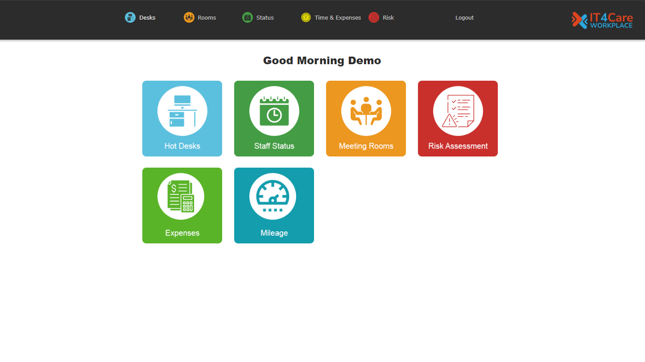Click the Risk Assessment tile label
Viewport: 645px width, 362px height.
point(458,146)
